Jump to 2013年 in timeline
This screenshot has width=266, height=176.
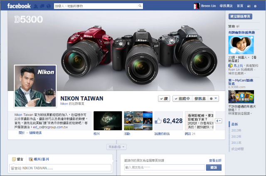[x=236, y=131]
